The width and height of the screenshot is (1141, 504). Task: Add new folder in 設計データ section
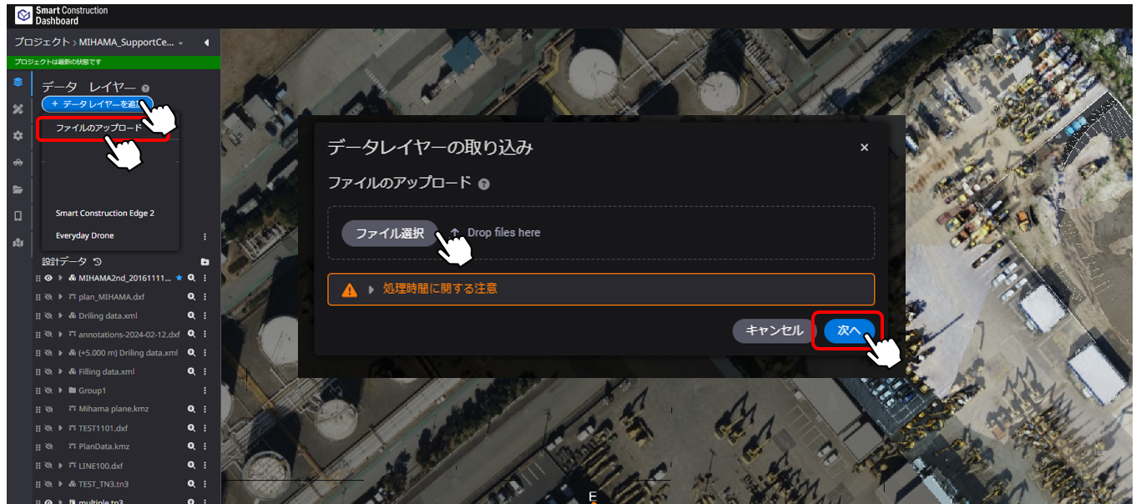(x=204, y=261)
